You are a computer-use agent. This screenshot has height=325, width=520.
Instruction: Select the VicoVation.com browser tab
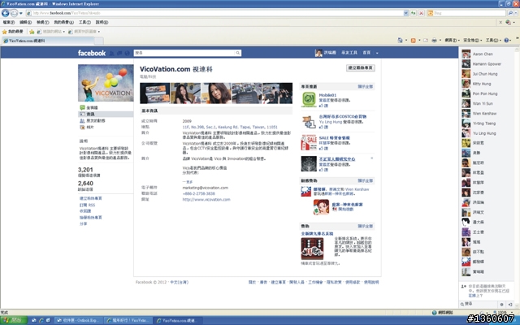(47, 41)
